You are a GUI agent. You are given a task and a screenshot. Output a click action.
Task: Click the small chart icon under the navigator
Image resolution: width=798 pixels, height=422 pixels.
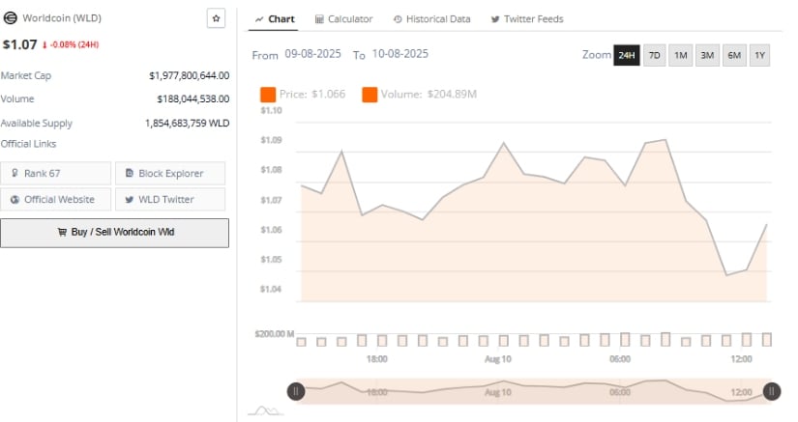tap(266, 409)
